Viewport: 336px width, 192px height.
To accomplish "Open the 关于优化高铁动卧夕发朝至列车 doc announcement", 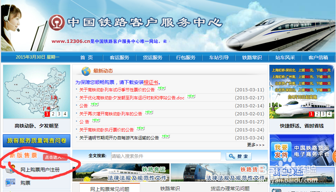I will coord(132,98).
